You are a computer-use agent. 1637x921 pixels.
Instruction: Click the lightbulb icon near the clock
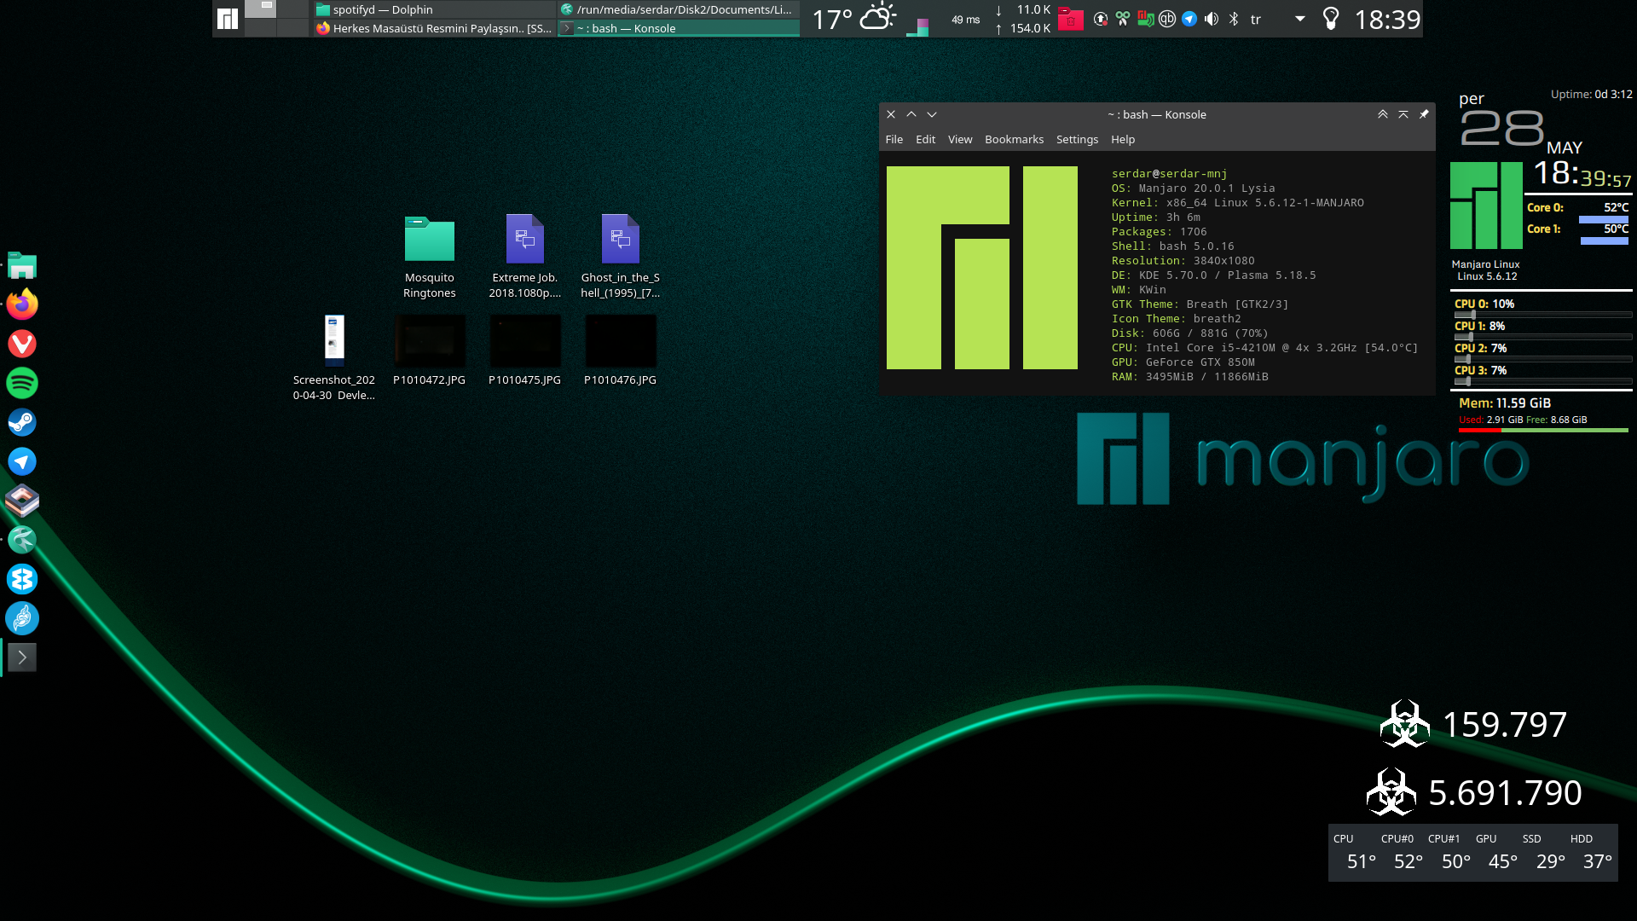pos(1331,19)
